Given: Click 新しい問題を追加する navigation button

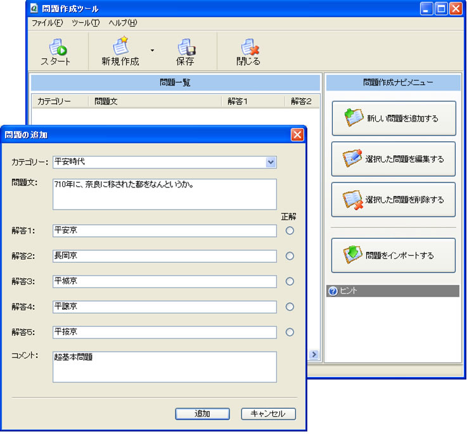Looking at the screenshot, I should tap(393, 118).
